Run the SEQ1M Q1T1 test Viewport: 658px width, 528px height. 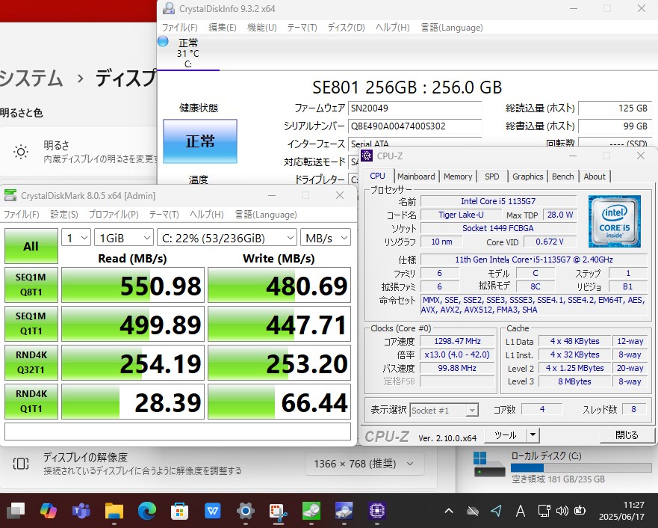click(31, 323)
